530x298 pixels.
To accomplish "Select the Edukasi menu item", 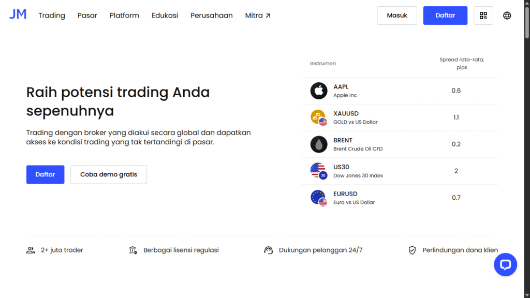I will click(x=165, y=16).
